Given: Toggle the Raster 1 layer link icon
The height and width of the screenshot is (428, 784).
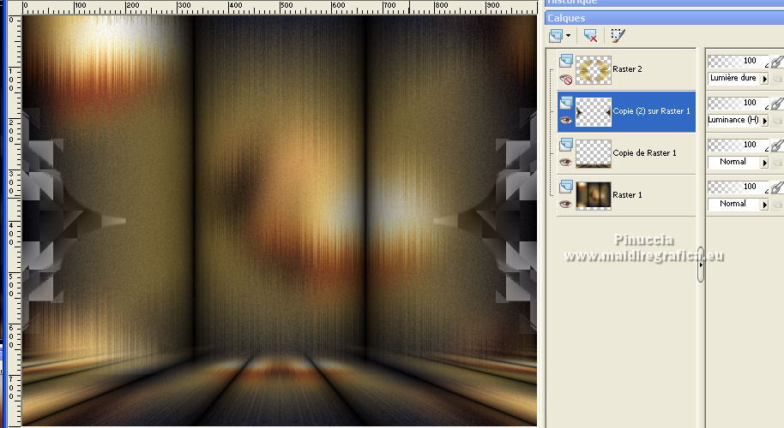Looking at the screenshot, I should (x=776, y=187).
